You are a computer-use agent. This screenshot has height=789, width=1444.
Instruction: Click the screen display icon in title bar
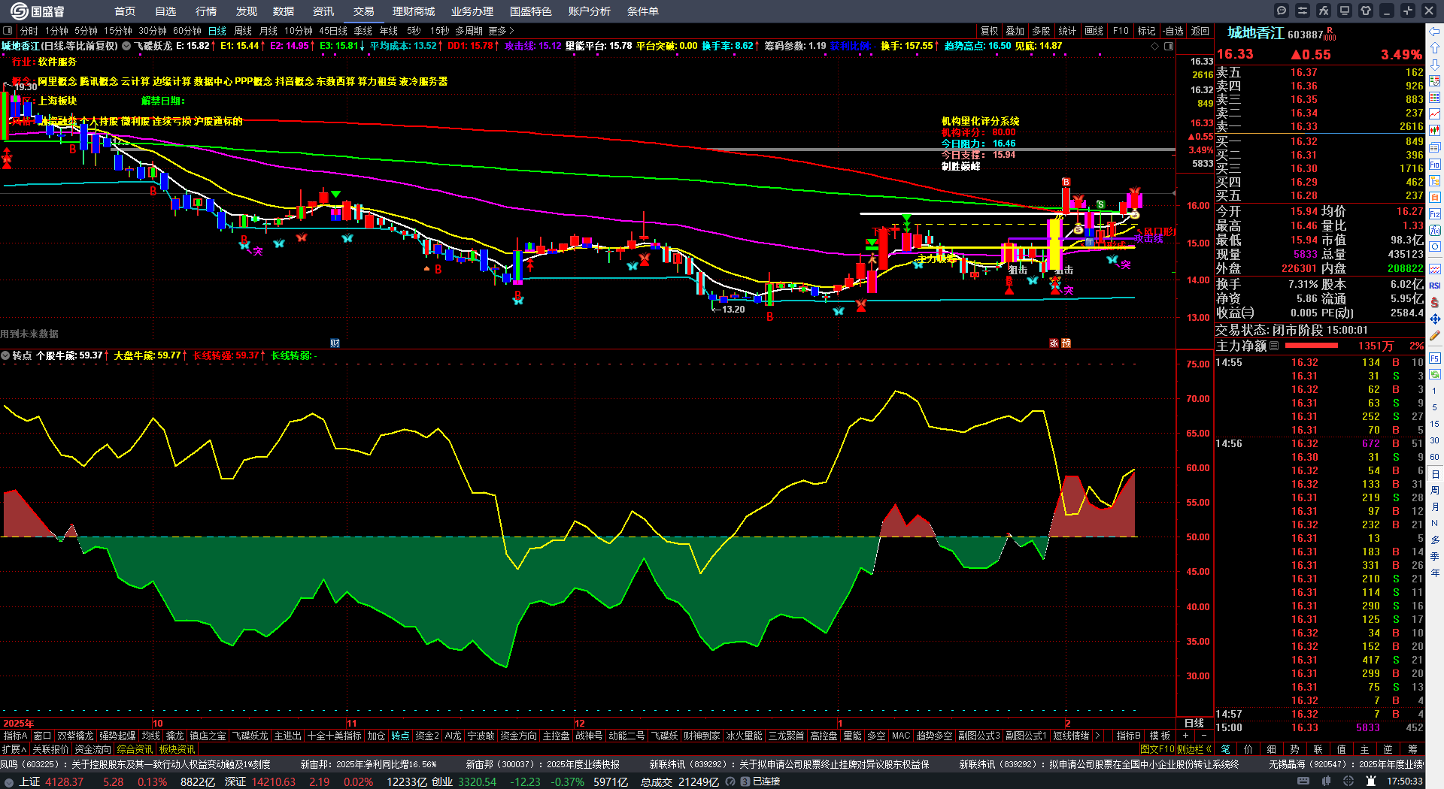pyautogui.click(x=1345, y=11)
